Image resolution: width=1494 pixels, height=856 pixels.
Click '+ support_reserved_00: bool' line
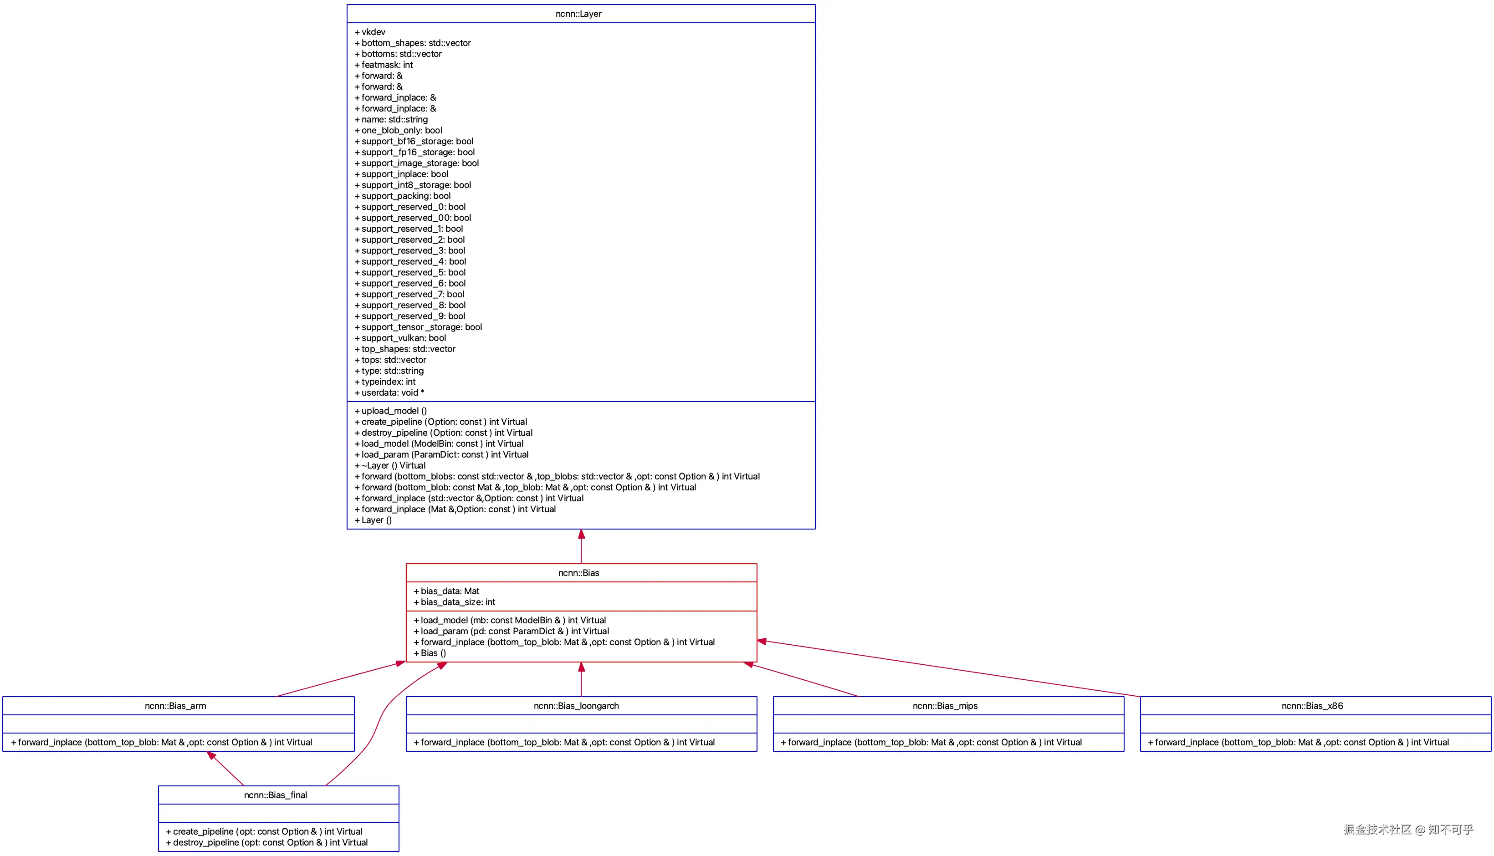(412, 218)
